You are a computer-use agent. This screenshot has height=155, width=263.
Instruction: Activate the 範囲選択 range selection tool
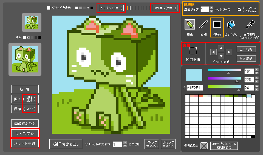[193, 51]
